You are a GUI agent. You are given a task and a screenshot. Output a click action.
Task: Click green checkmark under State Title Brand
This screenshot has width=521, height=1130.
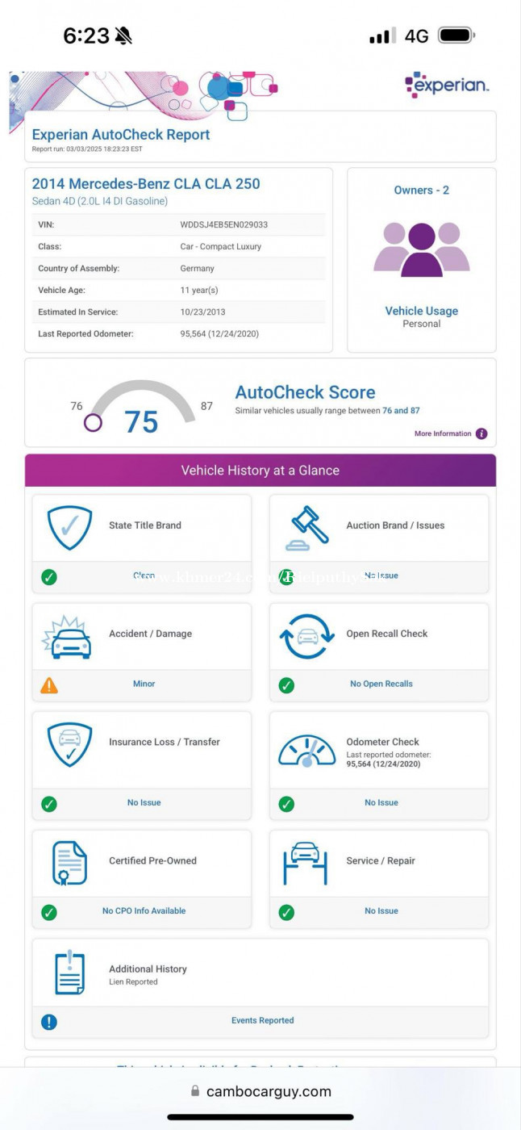(49, 577)
